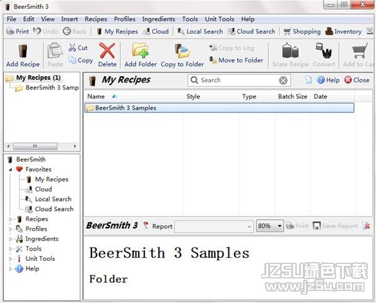The image size is (376, 303).
Task: Select Cloud under Favorites
Action: point(44,189)
